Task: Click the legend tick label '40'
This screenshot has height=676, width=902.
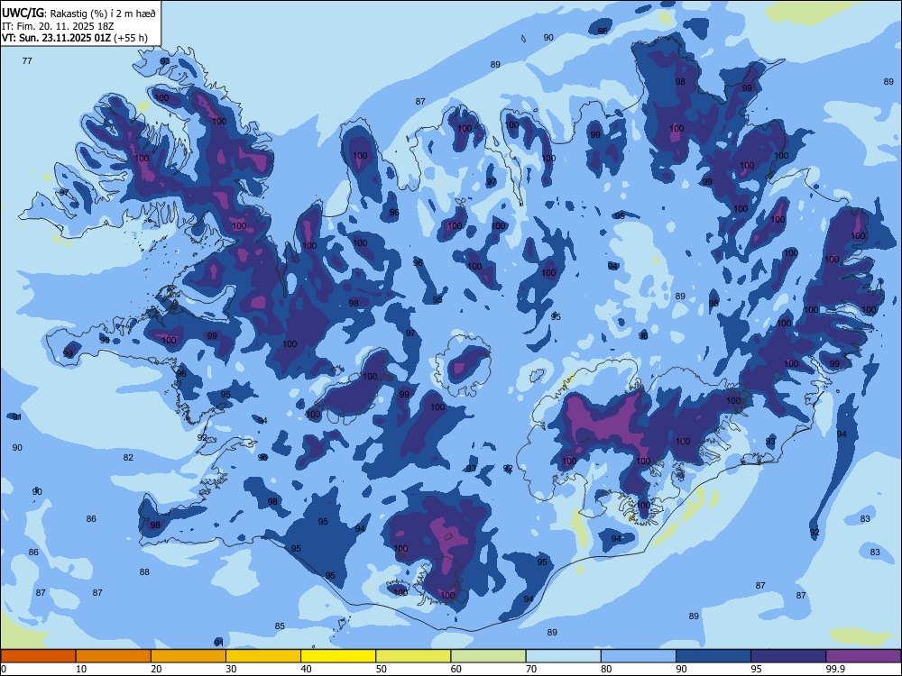Action: (306, 669)
